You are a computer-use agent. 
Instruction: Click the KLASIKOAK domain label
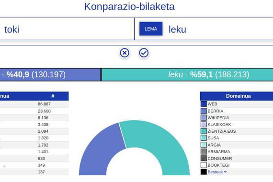(219, 125)
